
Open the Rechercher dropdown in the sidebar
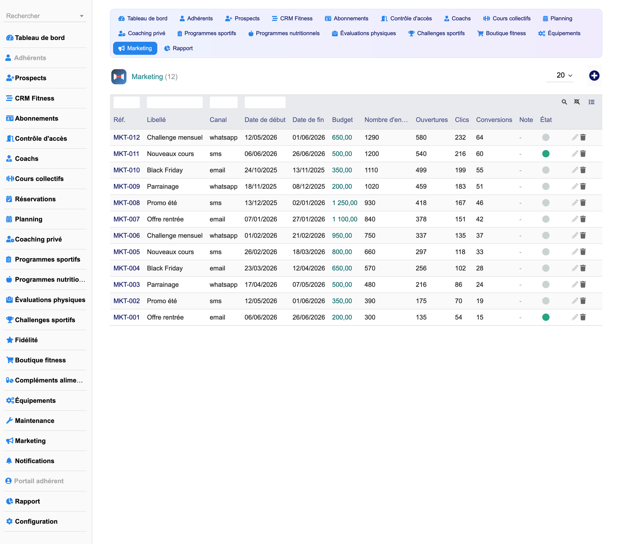45,16
